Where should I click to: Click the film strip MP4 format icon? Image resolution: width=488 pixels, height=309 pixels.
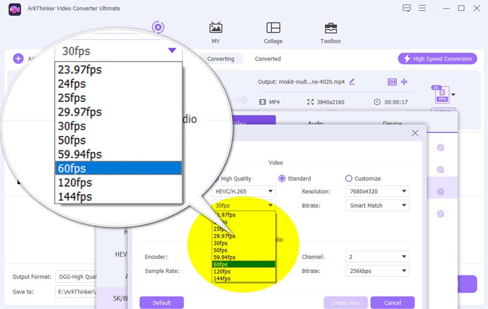click(x=262, y=102)
